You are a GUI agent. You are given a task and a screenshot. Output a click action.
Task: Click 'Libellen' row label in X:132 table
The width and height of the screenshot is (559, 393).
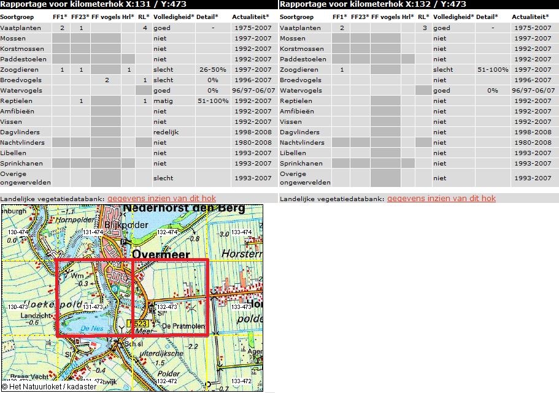pos(293,153)
